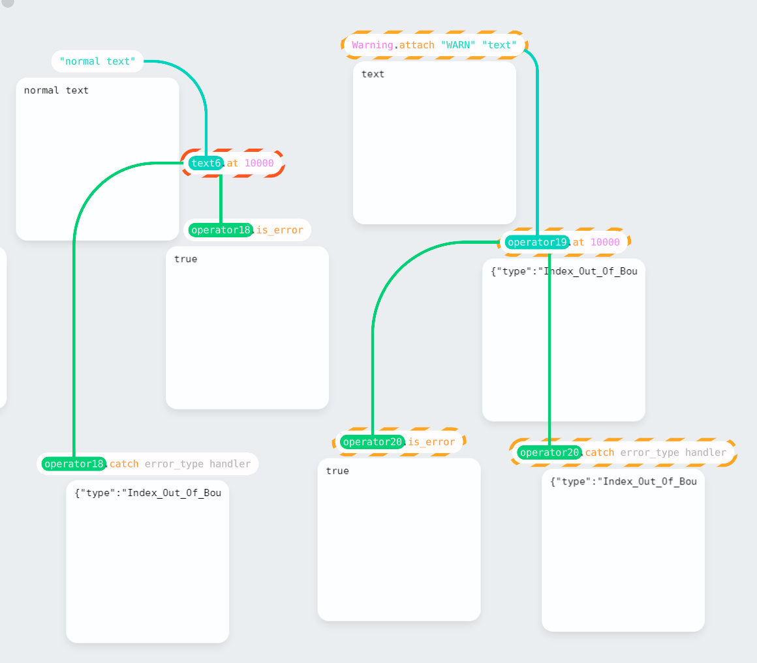Click the attach keyword in the Warning node
Viewport: 757px width, 663px height.
point(413,45)
